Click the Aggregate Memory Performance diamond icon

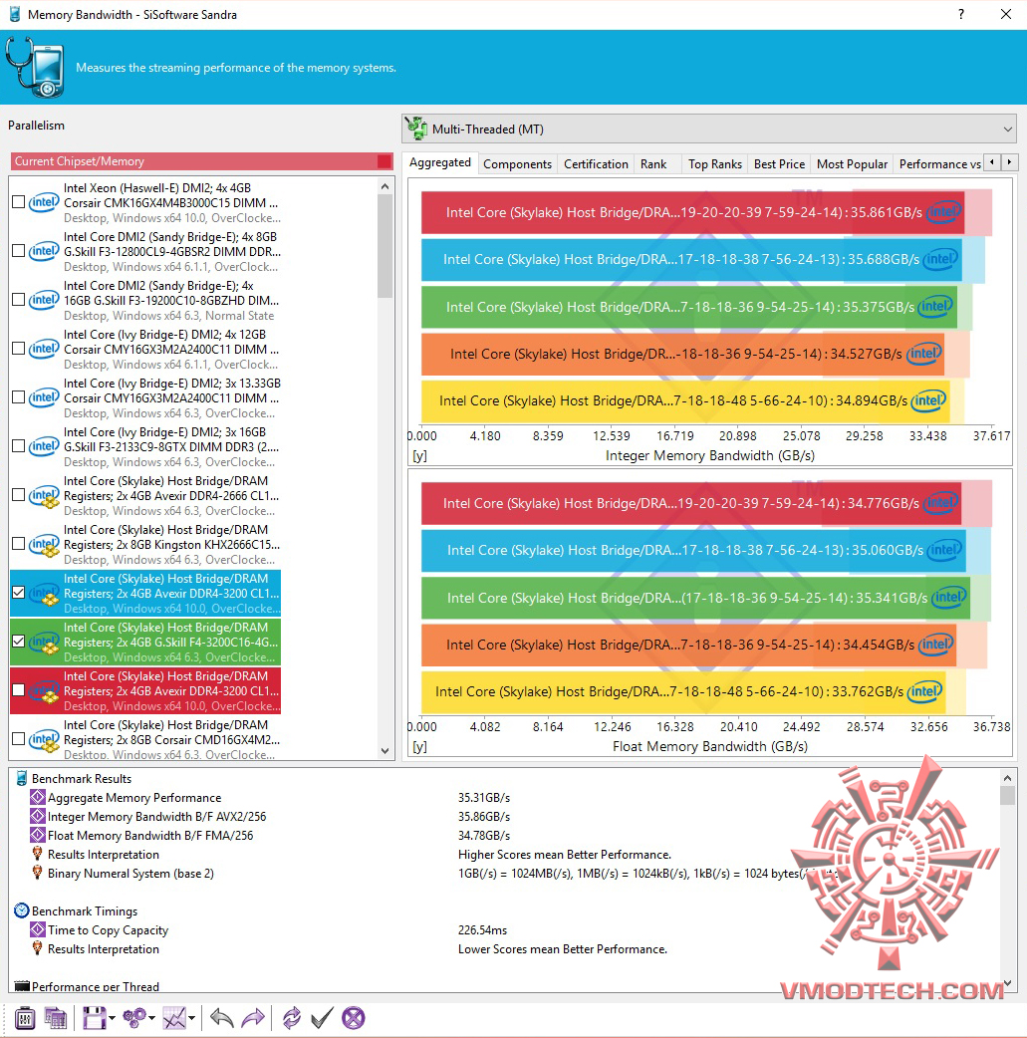click(38, 797)
